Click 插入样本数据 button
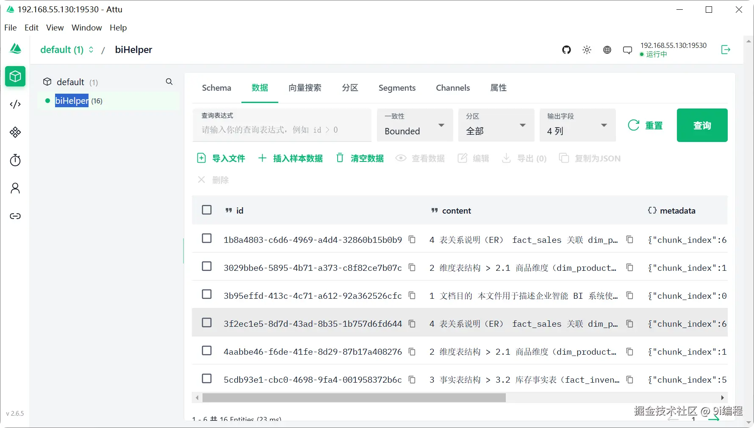The height and width of the screenshot is (428, 754). point(291,158)
